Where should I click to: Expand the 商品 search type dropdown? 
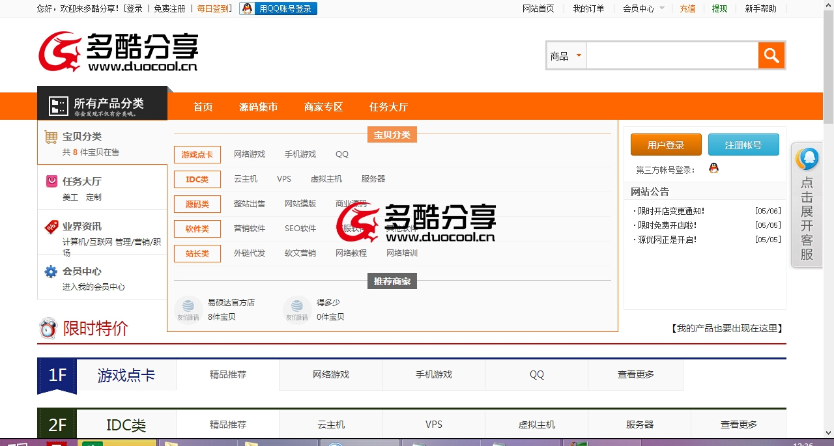[566, 56]
